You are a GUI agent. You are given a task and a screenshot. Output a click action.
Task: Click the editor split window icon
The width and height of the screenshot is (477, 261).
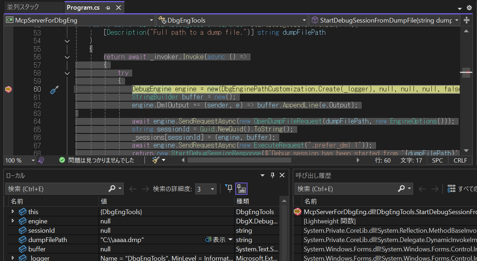pos(466,20)
